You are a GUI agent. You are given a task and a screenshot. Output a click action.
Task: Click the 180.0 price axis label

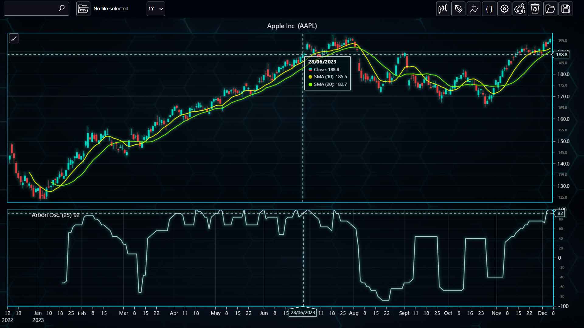point(563,74)
